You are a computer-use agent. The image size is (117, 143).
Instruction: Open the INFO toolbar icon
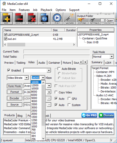point(44,19)
